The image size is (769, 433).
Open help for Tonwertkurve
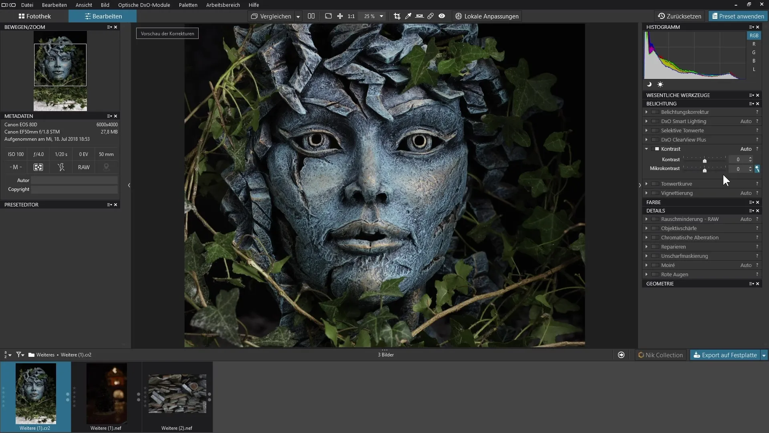pyautogui.click(x=757, y=184)
